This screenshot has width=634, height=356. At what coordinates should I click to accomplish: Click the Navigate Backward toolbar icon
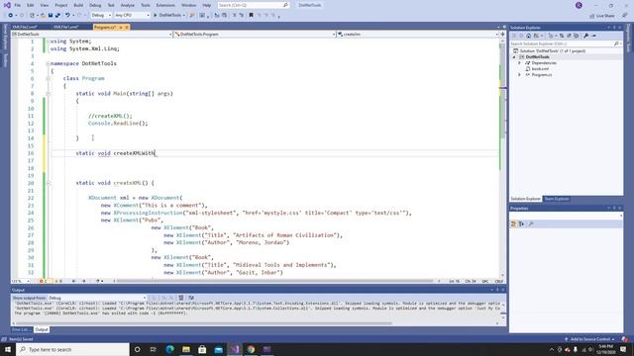tap(11, 16)
